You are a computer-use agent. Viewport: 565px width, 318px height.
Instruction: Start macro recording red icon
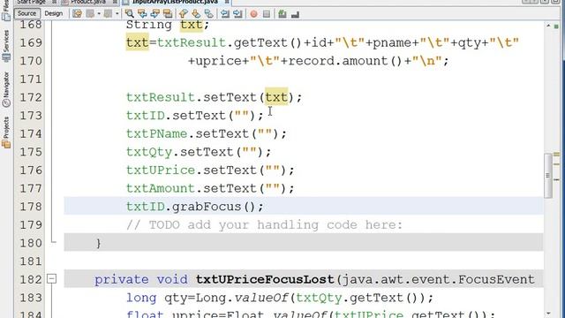point(253,14)
